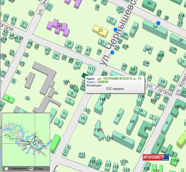
Task: Click the white position box in minimap
Action: (34, 143)
